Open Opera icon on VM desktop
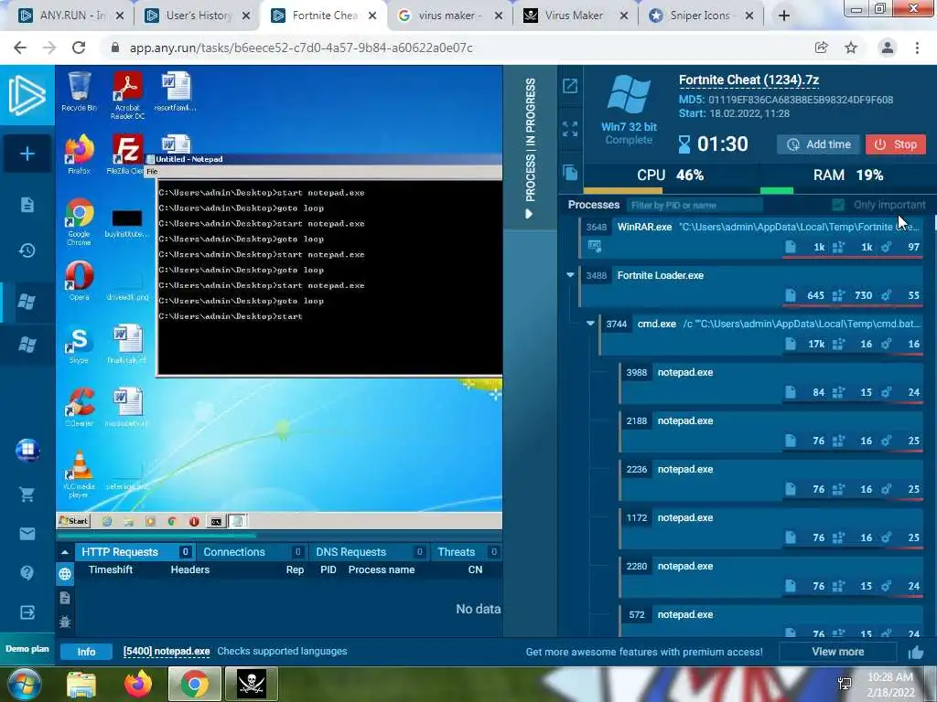The height and width of the screenshot is (702, 937). 80,281
